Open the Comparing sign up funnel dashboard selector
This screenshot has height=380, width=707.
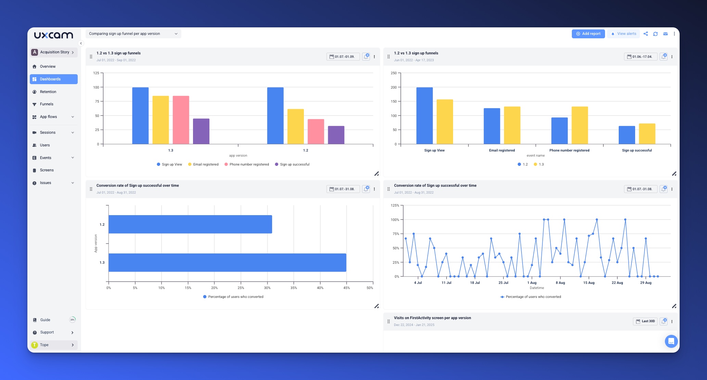[133, 34]
